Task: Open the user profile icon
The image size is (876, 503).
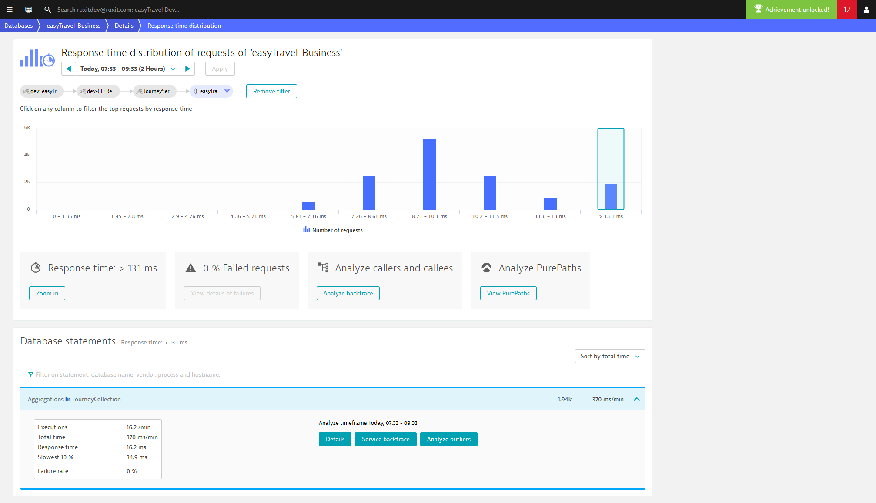Action: click(x=866, y=10)
